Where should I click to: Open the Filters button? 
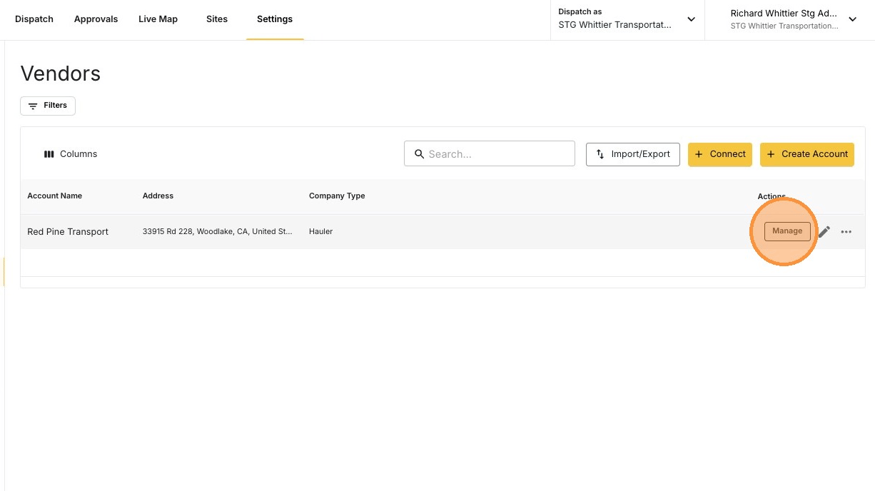[x=48, y=106]
